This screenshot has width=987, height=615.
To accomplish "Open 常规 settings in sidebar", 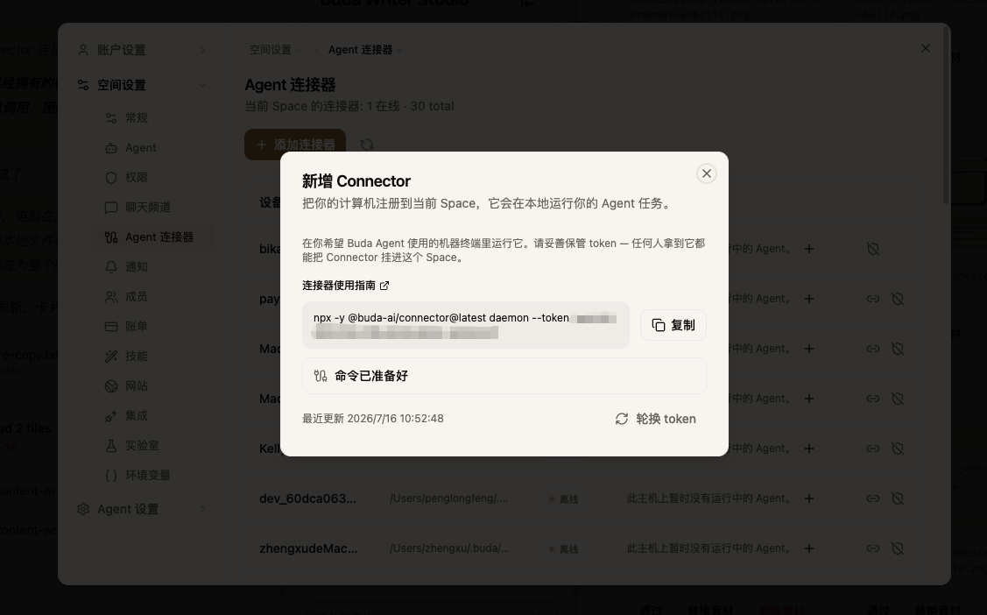I will tap(152, 118).
